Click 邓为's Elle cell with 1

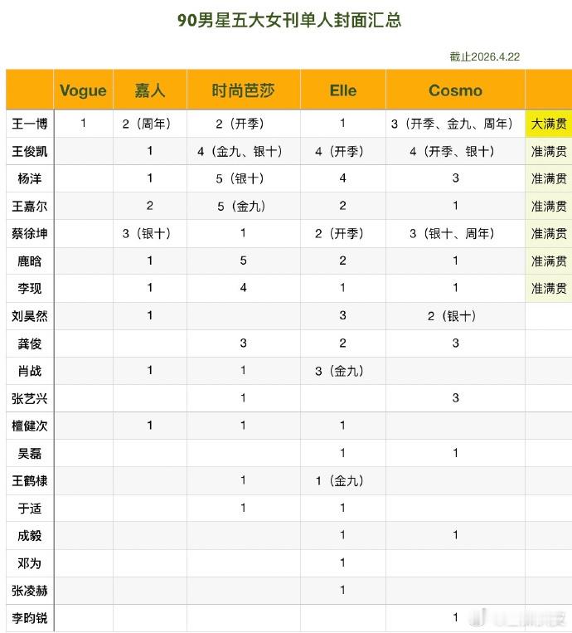pyautogui.click(x=343, y=562)
